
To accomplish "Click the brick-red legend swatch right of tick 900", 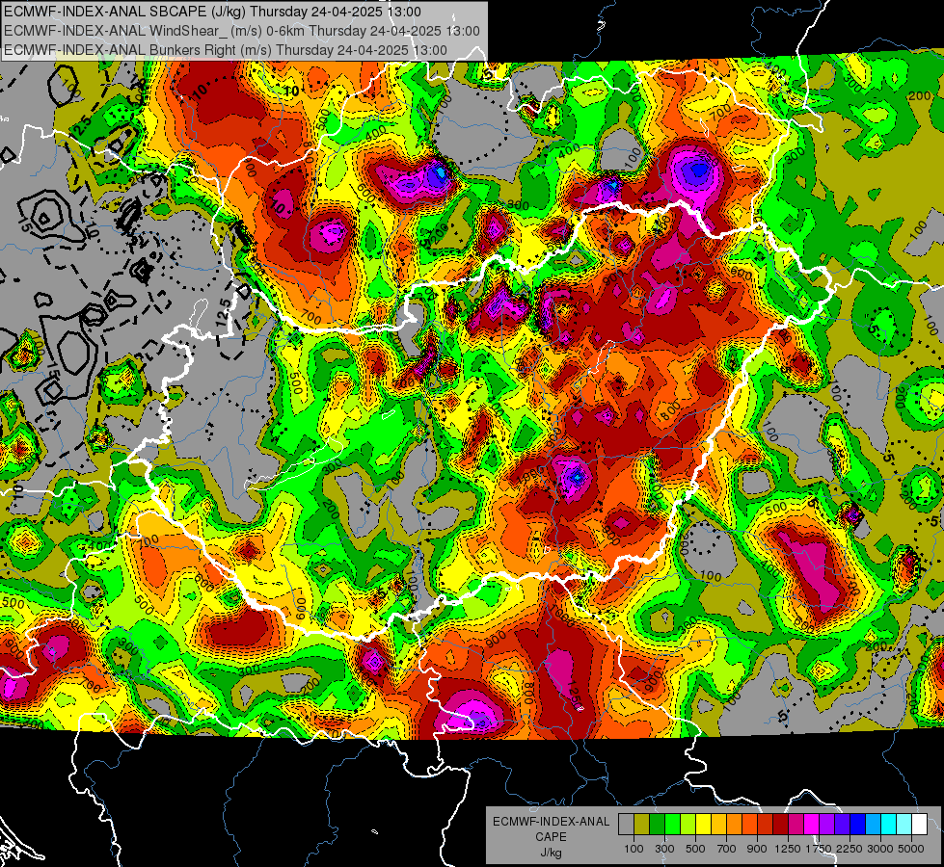I will [x=766, y=825].
